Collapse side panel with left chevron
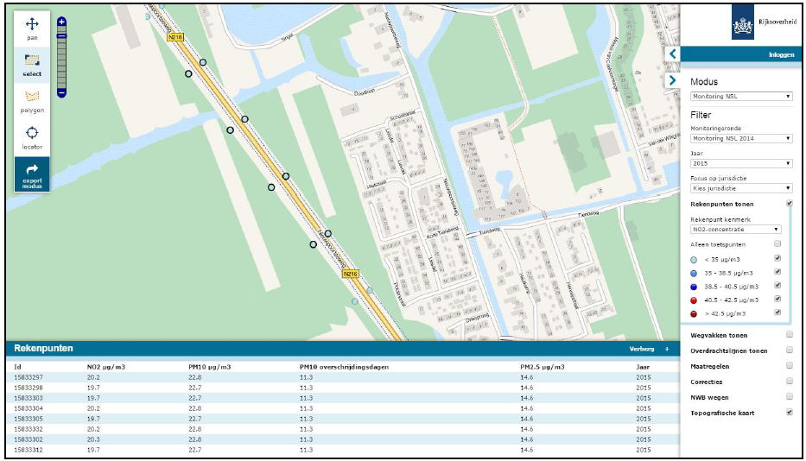The height and width of the screenshot is (461, 806). [672, 54]
